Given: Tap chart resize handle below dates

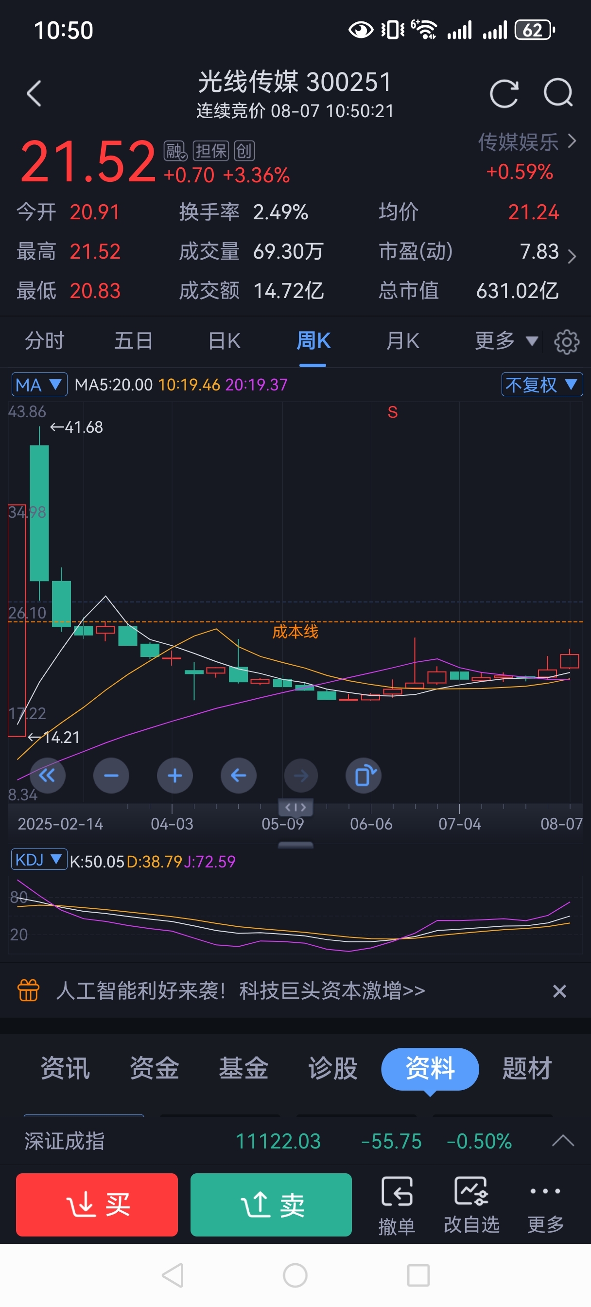Looking at the screenshot, I should tap(296, 844).
